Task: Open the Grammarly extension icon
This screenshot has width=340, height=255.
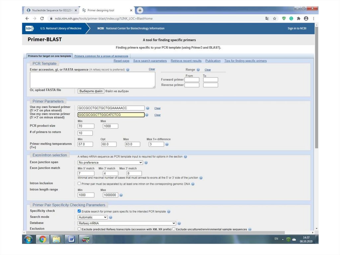Action: pyautogui.click(x=291, y=19)
